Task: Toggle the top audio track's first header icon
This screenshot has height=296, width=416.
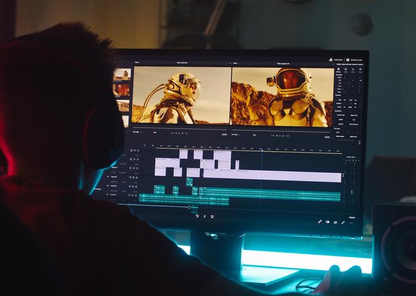Action: click(130, 178)
